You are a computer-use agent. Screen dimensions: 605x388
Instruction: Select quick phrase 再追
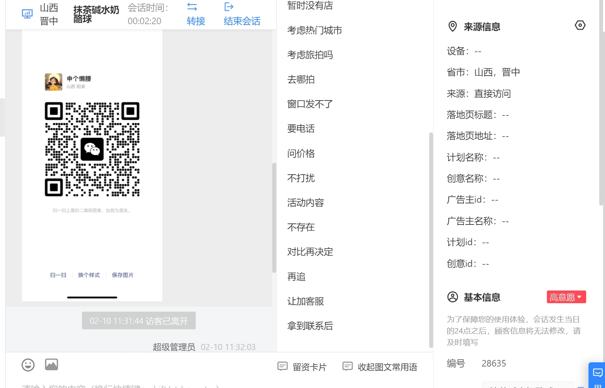(296, 277)
